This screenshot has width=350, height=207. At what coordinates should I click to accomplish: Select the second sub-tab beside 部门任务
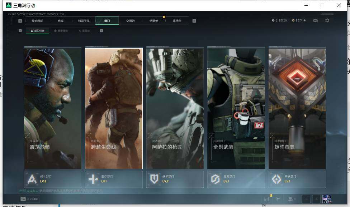(x=61, y=31)
